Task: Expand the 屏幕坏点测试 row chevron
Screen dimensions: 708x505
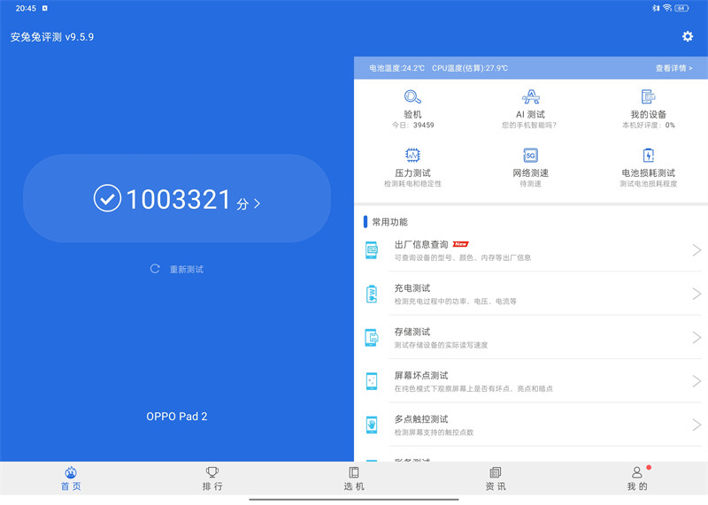Action: click(696, 381)
